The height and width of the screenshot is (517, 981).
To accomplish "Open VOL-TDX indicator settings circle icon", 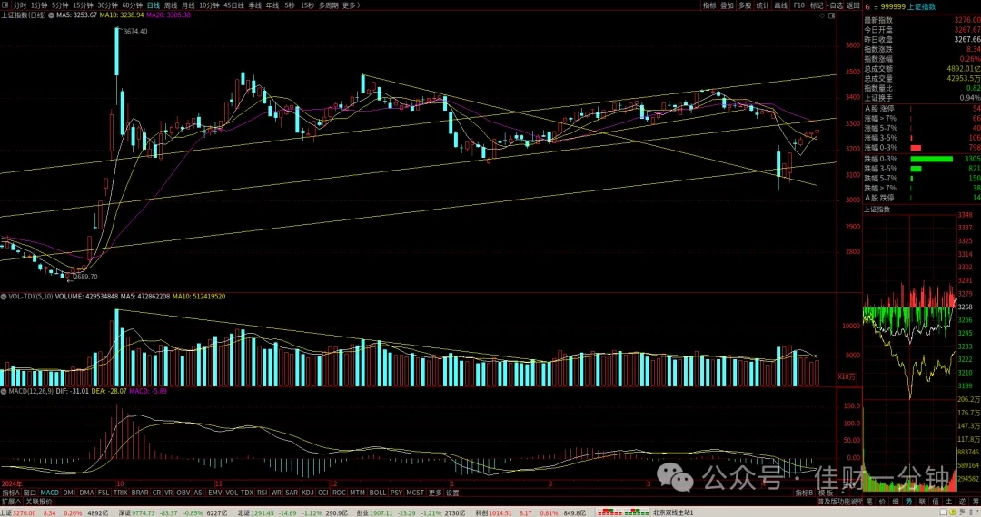I will coord(4,297).
